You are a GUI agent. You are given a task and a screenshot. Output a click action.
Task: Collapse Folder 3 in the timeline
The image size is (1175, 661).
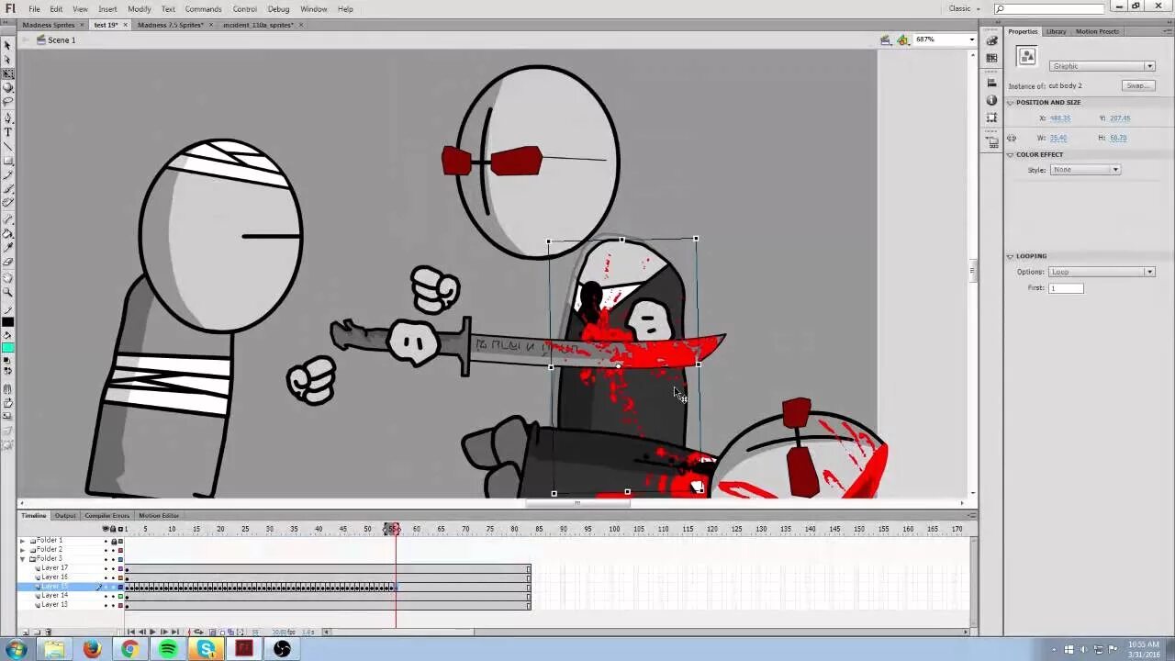[x=23, y=558]
